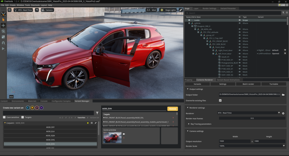Image resolution: width=289 pixels, height=156 pixels.
Task: Select the Rotate tool
Action: click(x=3, y=31)
